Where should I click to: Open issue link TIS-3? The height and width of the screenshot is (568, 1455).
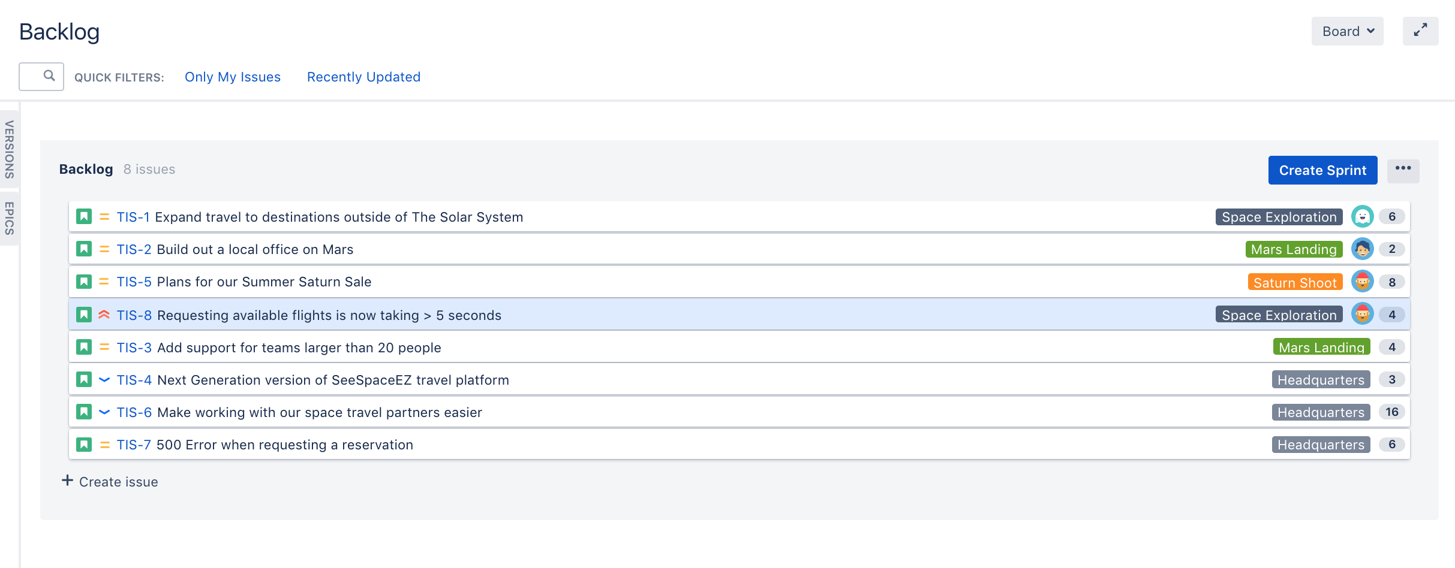tap(134, 348)
